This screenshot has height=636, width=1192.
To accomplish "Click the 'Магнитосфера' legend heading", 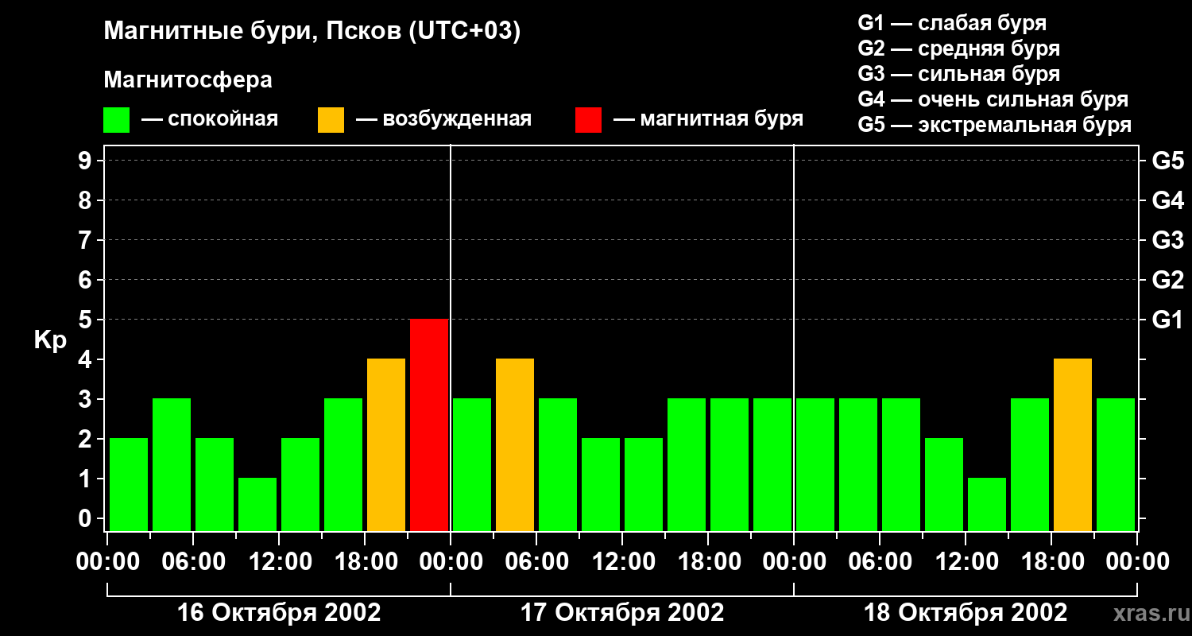I will pyautogui.click(x=188, y=80).
